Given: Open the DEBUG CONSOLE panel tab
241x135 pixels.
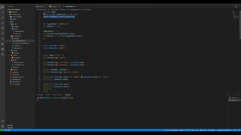Looking at the screenshot, I should pyautogui.click(x=58, y=95).
